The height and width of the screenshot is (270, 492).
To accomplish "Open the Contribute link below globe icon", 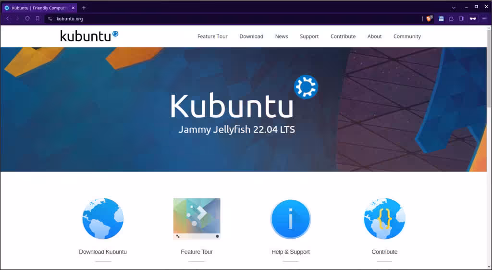I will click(384, 252).
